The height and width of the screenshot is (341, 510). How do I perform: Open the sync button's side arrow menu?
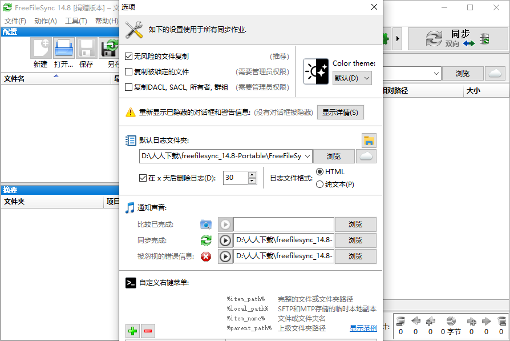click(x=398, y=39)
